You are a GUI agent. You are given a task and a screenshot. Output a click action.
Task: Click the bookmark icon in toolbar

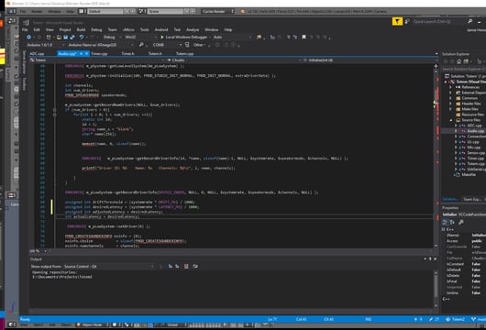(x=304, y=38)
